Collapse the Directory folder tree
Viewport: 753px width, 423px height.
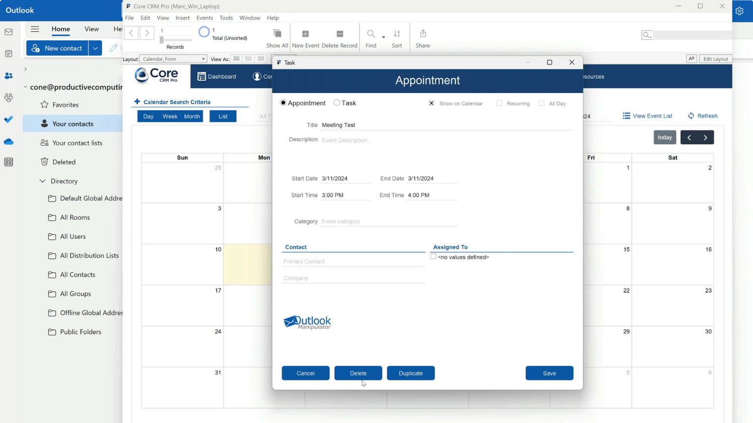coord(43,181)
